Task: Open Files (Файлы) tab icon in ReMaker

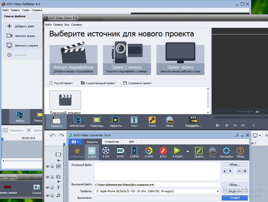Action: pos(20,117)
